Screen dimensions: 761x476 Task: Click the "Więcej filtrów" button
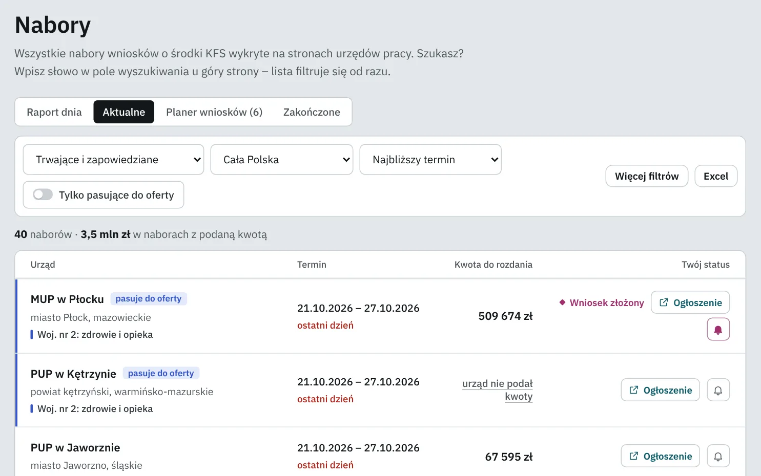pyautogui.click(x=647, y=176)
